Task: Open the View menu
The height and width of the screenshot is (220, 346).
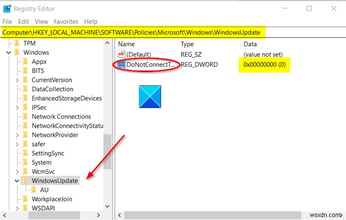Action: [x=41, y=22]
